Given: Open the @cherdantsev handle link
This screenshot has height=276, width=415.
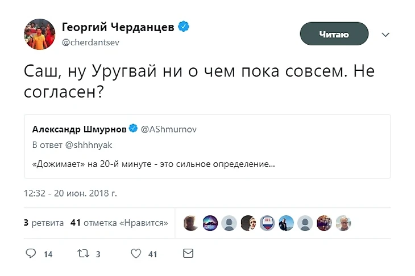Looking at the screenshot, I should tap(90, 42).
